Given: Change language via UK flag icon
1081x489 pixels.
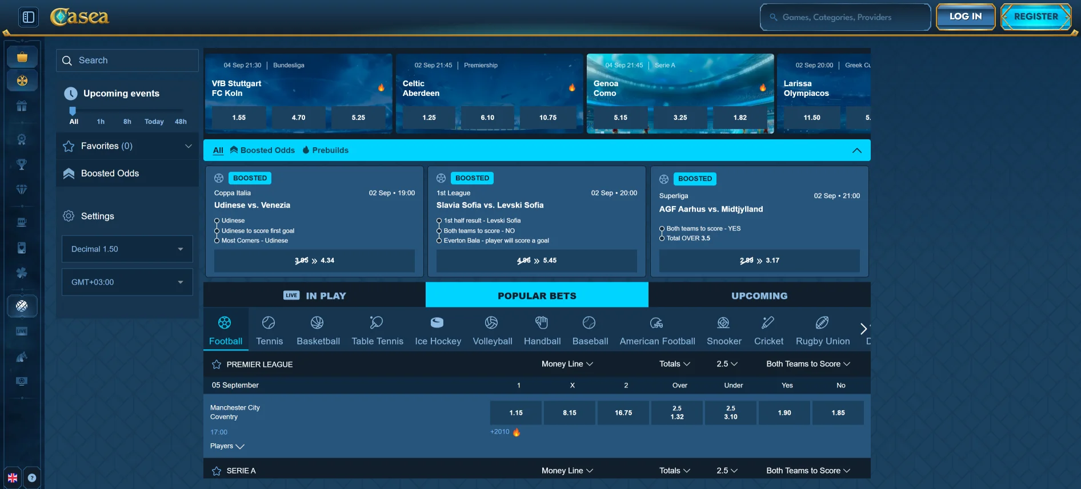Looking at the screenshot, I should pos(13,478).
